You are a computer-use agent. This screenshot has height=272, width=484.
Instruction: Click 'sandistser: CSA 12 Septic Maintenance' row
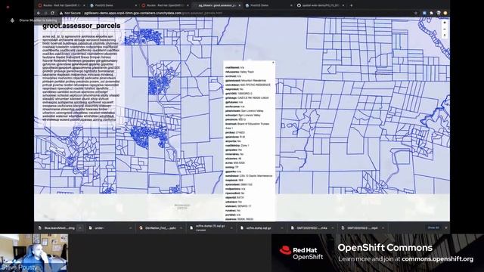pyautogui.click(x=249, y=176)
